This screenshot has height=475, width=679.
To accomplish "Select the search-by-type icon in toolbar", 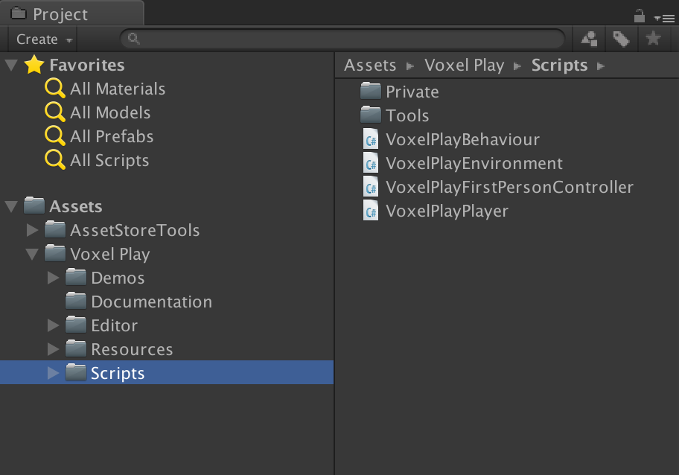I will pyautogui.click(x=588, y=38).
